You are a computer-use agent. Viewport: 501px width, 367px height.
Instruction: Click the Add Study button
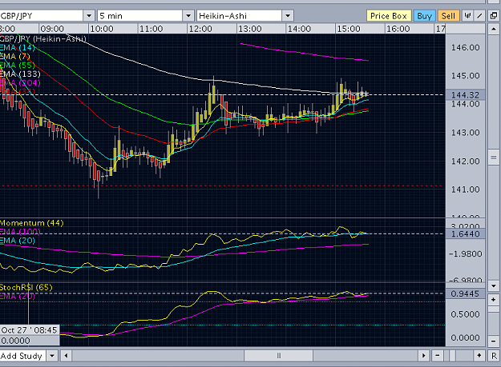coord(22,356)
